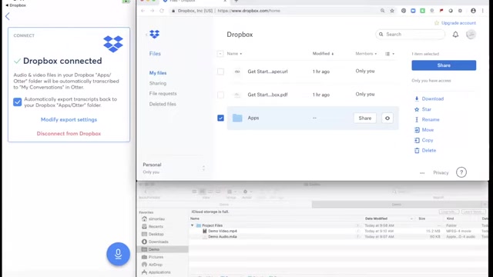Click the green extension icon in Chrome toolbar
The image size is (493, 277).
pyautogui.click(x=423, y=11)
